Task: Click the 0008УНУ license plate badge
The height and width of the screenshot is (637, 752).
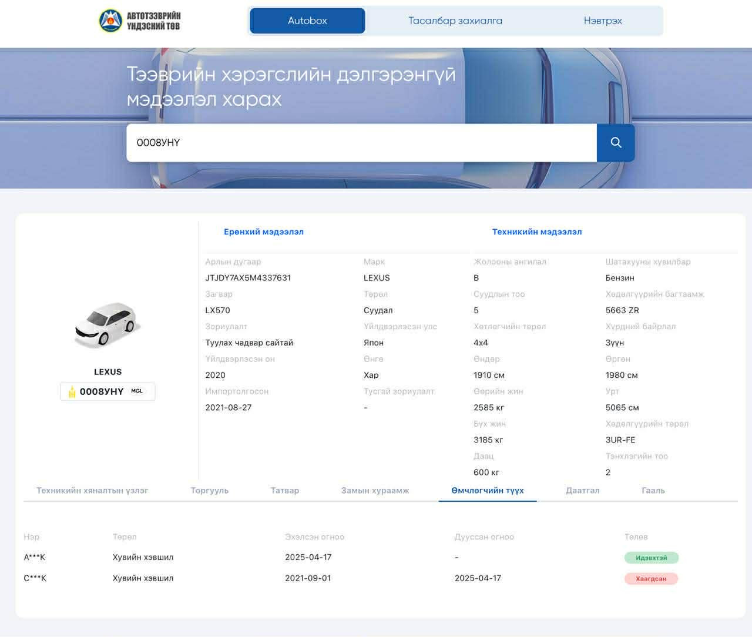Action: click(108, 391)
